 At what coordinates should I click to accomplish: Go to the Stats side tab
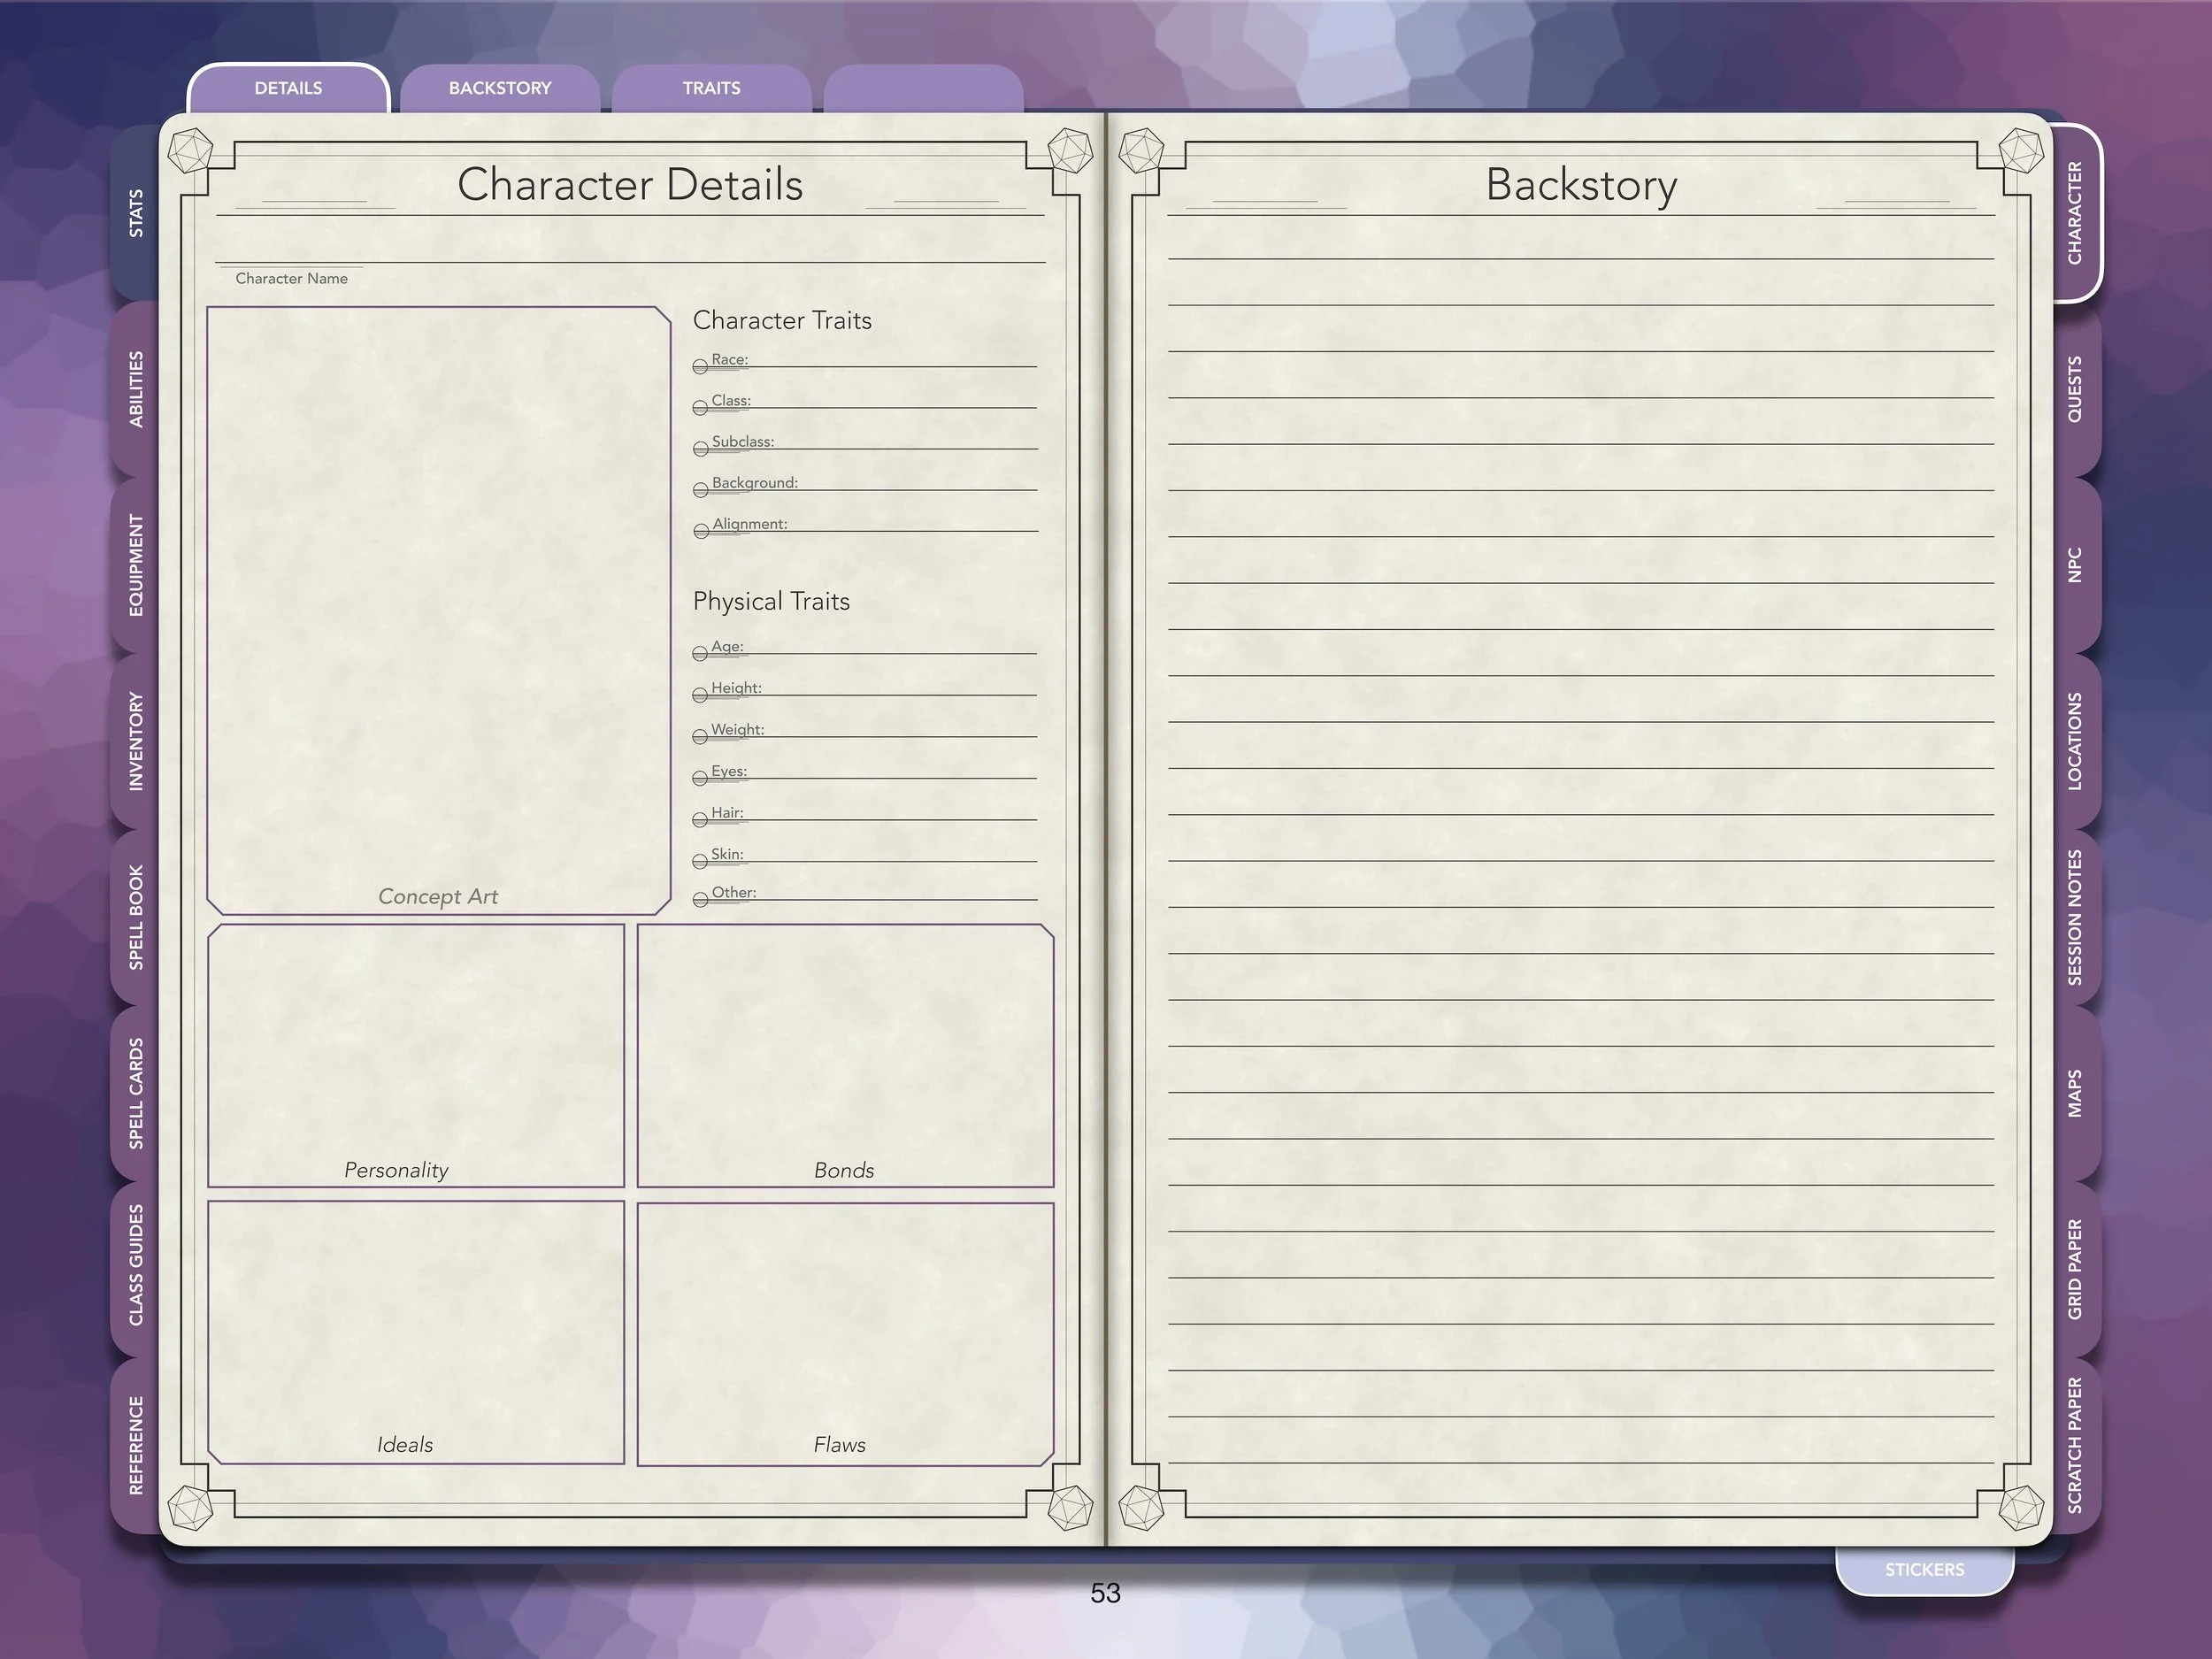(136, 213)
